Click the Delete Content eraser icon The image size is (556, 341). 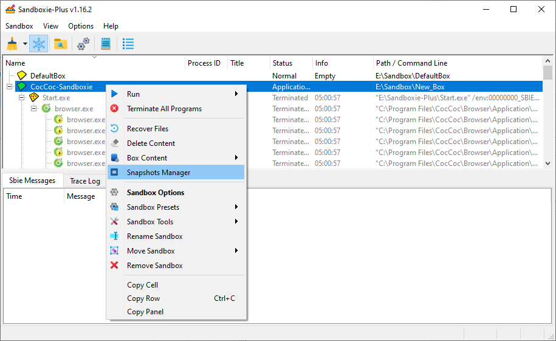pos(114,143)
